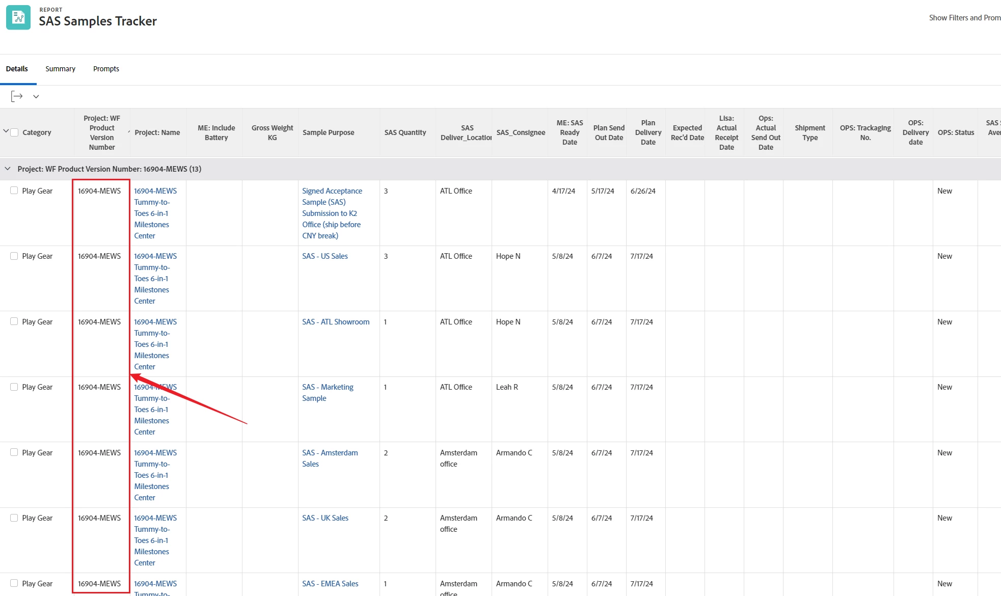Open the export options dropdown chevron
The image size is (1001, 596).
(x=36, y=96)
